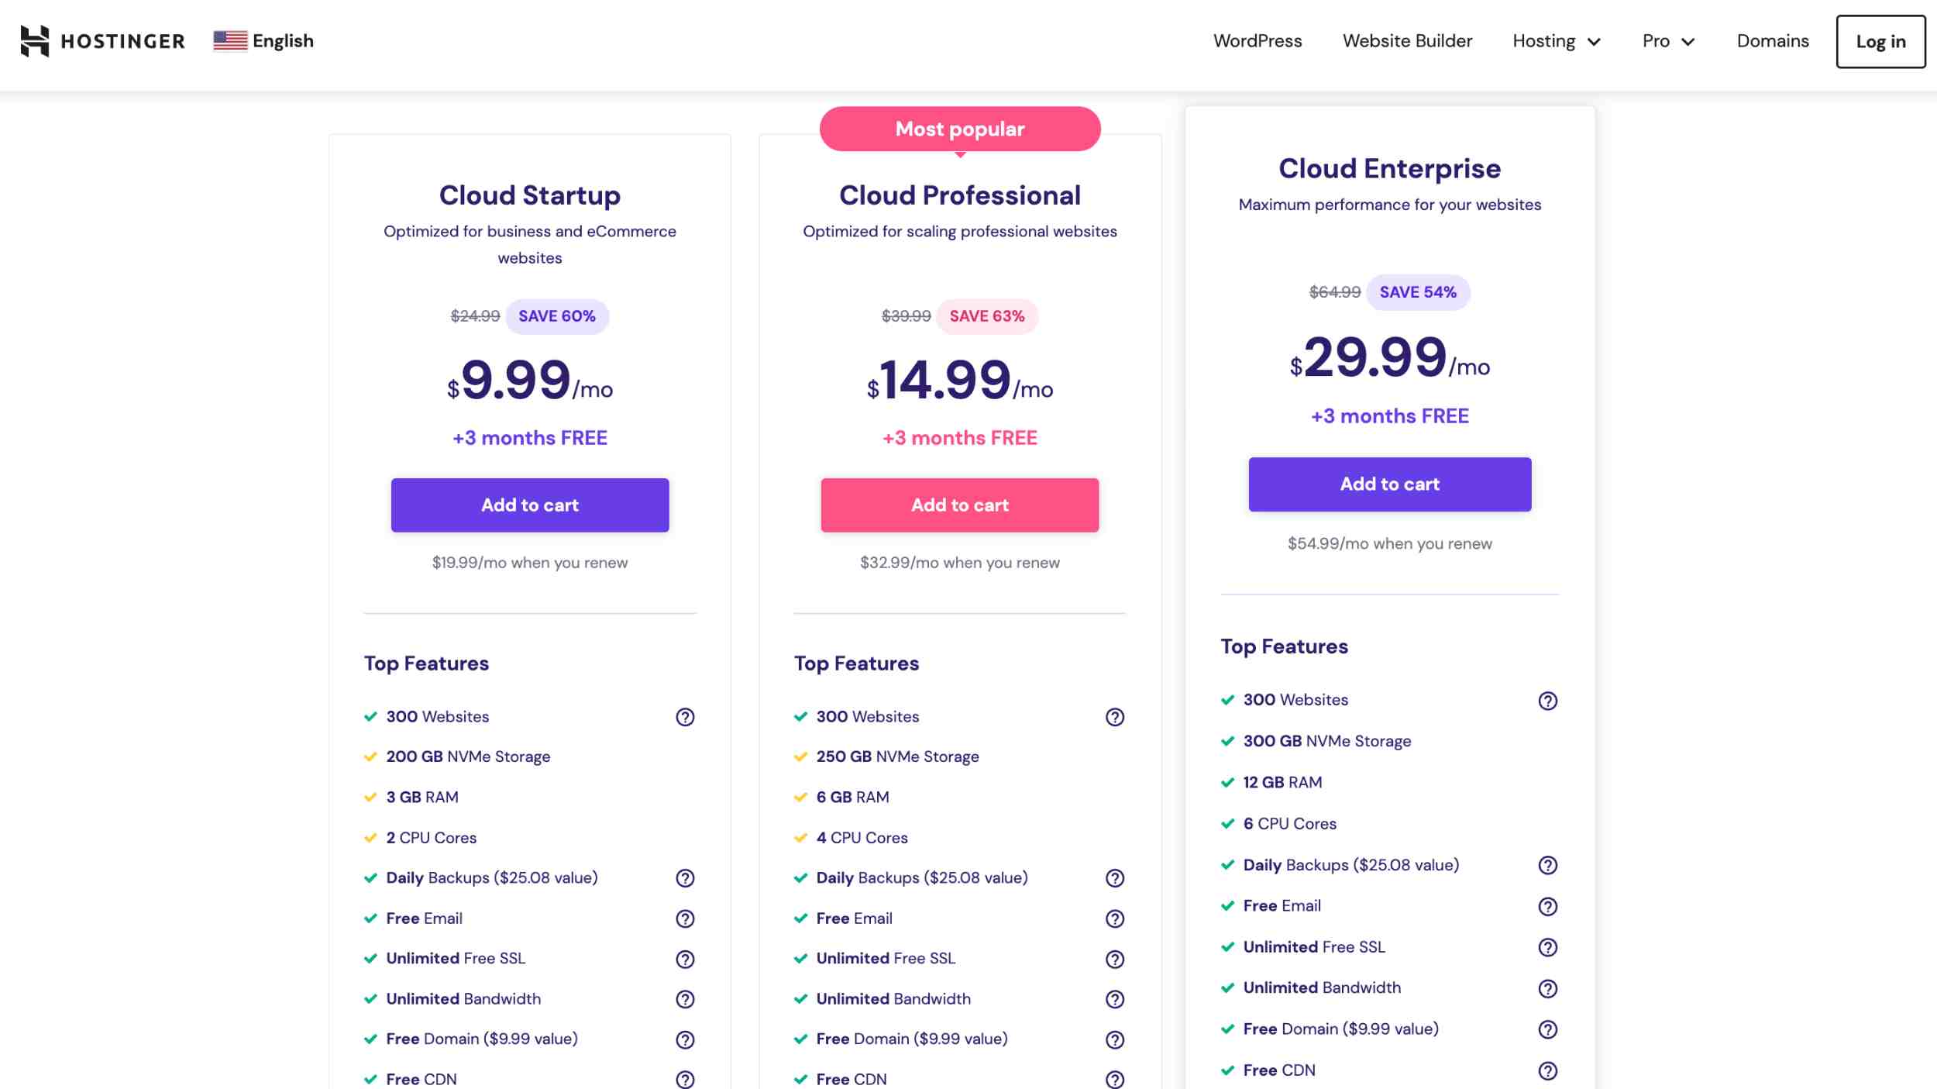The height and width of the screenshot is (1089, 1937).
Task: Open help icon for Cloud Professional Unlimited Bandwidth
Action: pos(1115,999)
